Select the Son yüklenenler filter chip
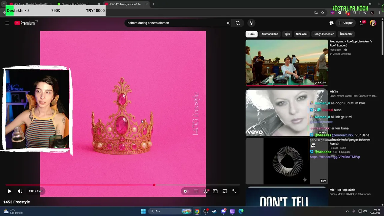Screen dimensions: 384x216 [x=324, y=34]
